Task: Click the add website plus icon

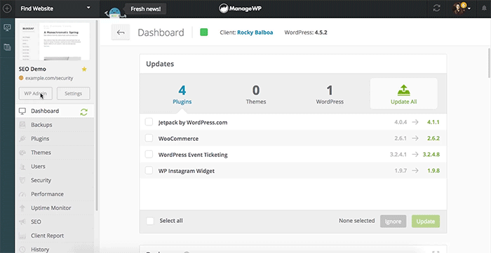Action: point(7,8)
